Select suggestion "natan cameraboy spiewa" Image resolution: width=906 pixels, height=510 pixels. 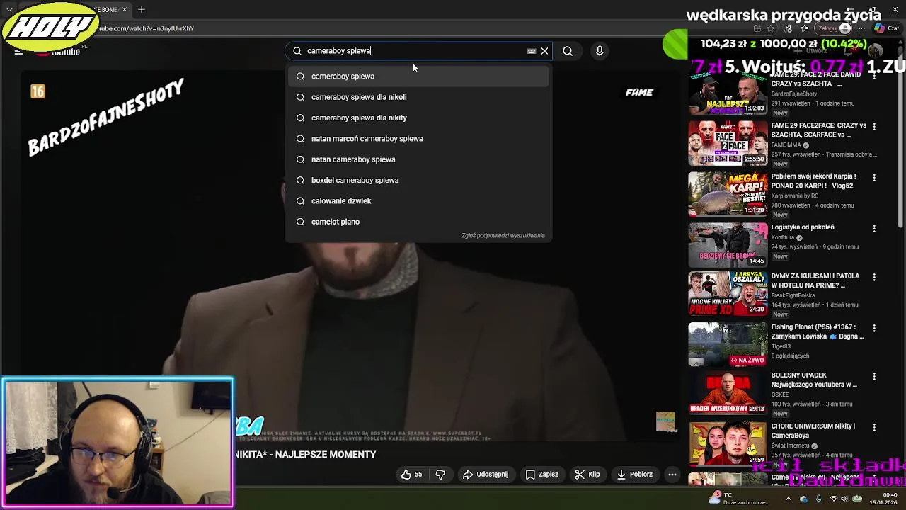point(418,159)
